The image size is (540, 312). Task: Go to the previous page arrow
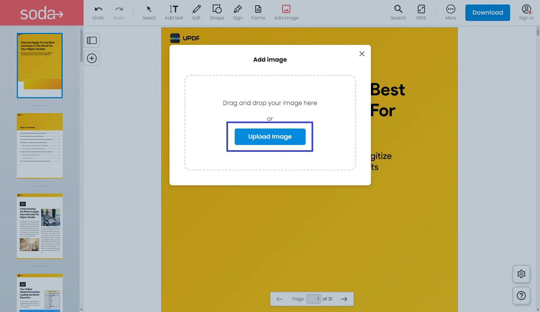click(280, 299)
